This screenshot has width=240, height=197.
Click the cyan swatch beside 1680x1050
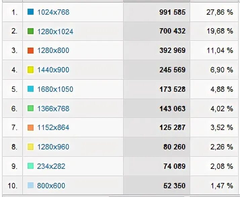tap(31, 89)
